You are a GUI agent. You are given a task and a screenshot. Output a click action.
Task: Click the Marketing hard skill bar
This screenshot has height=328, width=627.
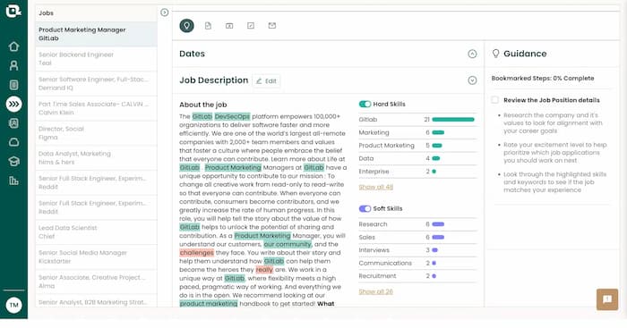click(438, 132)
